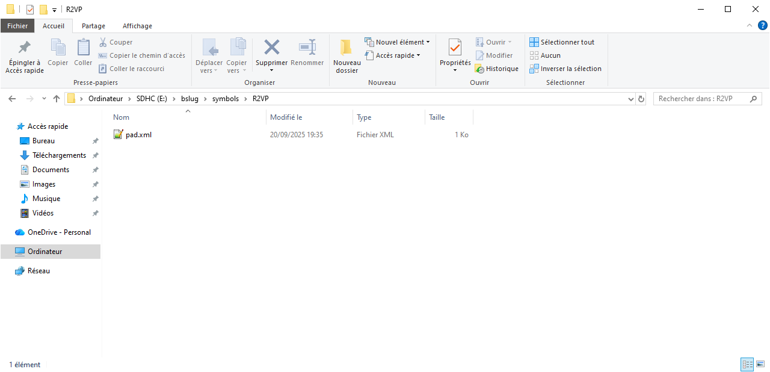The image size is (770, 372).
Task: Select Coller le raccourci
Action: [x=131, y=69]
